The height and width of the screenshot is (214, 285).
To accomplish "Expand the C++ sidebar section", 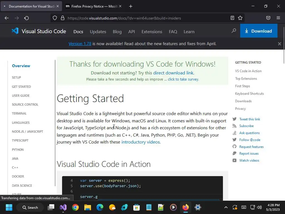I will tap(15, 167).
